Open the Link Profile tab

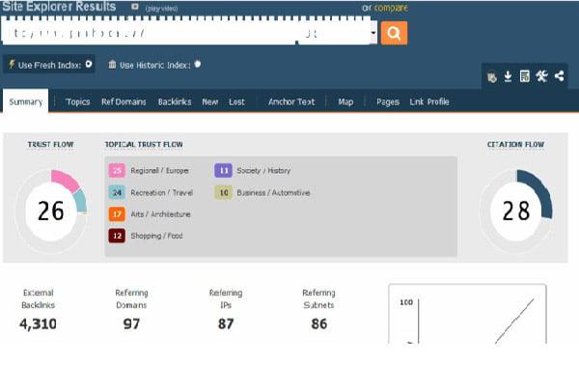(x=429, y=101)
